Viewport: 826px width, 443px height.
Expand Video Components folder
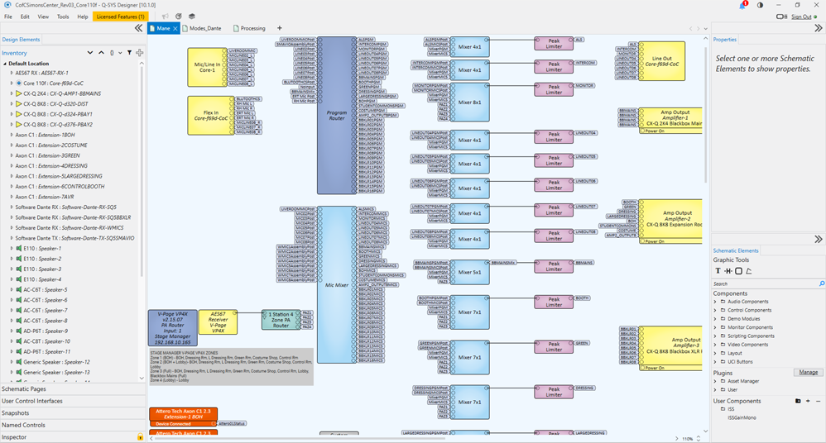(715, 345)
